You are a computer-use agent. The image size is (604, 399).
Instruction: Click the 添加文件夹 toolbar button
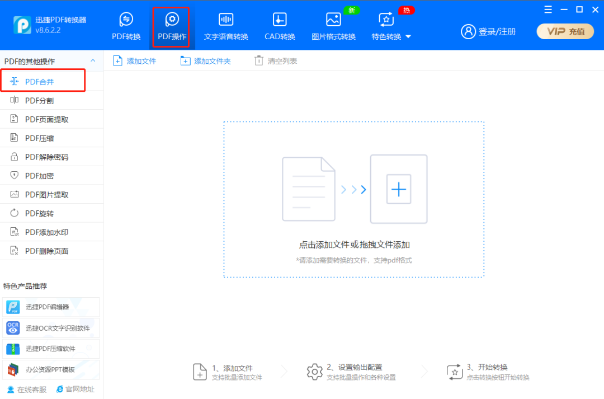click(205, 61)
